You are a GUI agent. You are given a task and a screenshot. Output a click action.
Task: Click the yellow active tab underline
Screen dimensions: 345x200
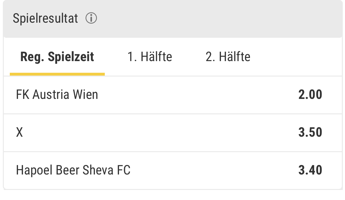tap(57, 74)
